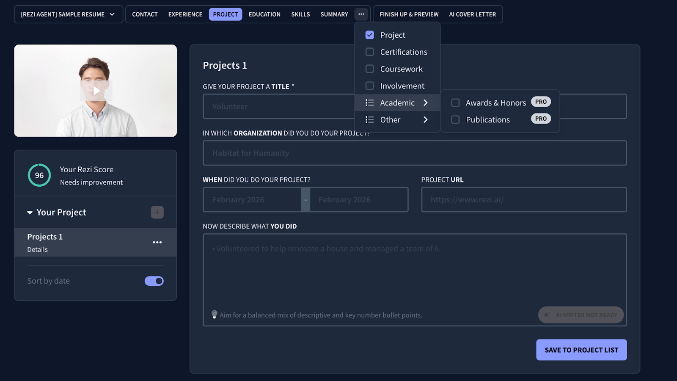The height and width of the screenshot is (381, 677).
Task: Go to the Contact tab
Action: (145, 14)
